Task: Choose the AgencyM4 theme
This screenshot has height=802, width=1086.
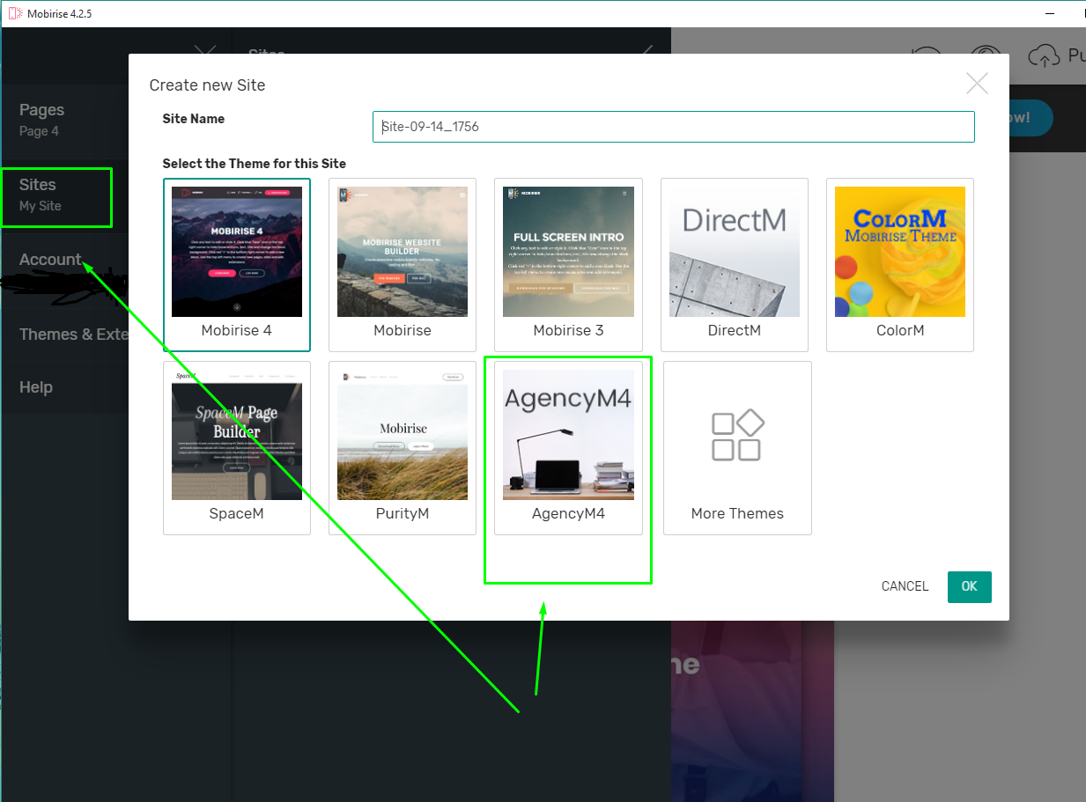Action: click(x=568, y=433)
